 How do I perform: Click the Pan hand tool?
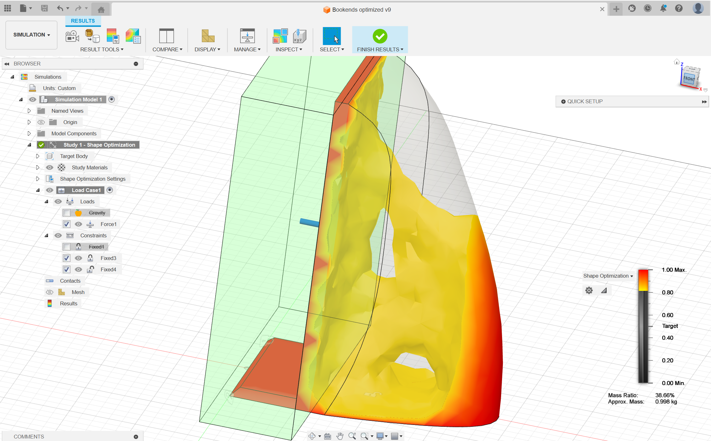tap(340, 436)
